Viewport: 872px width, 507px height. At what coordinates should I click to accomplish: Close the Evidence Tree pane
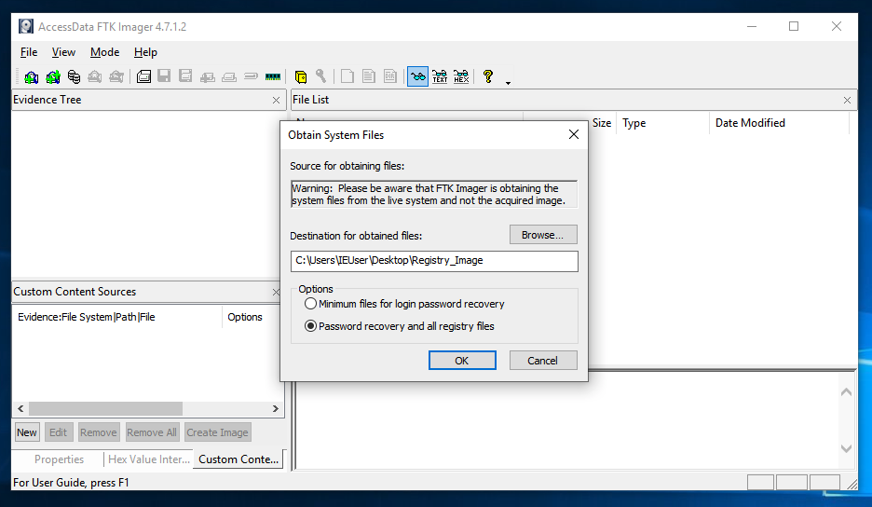click(276, 100)
